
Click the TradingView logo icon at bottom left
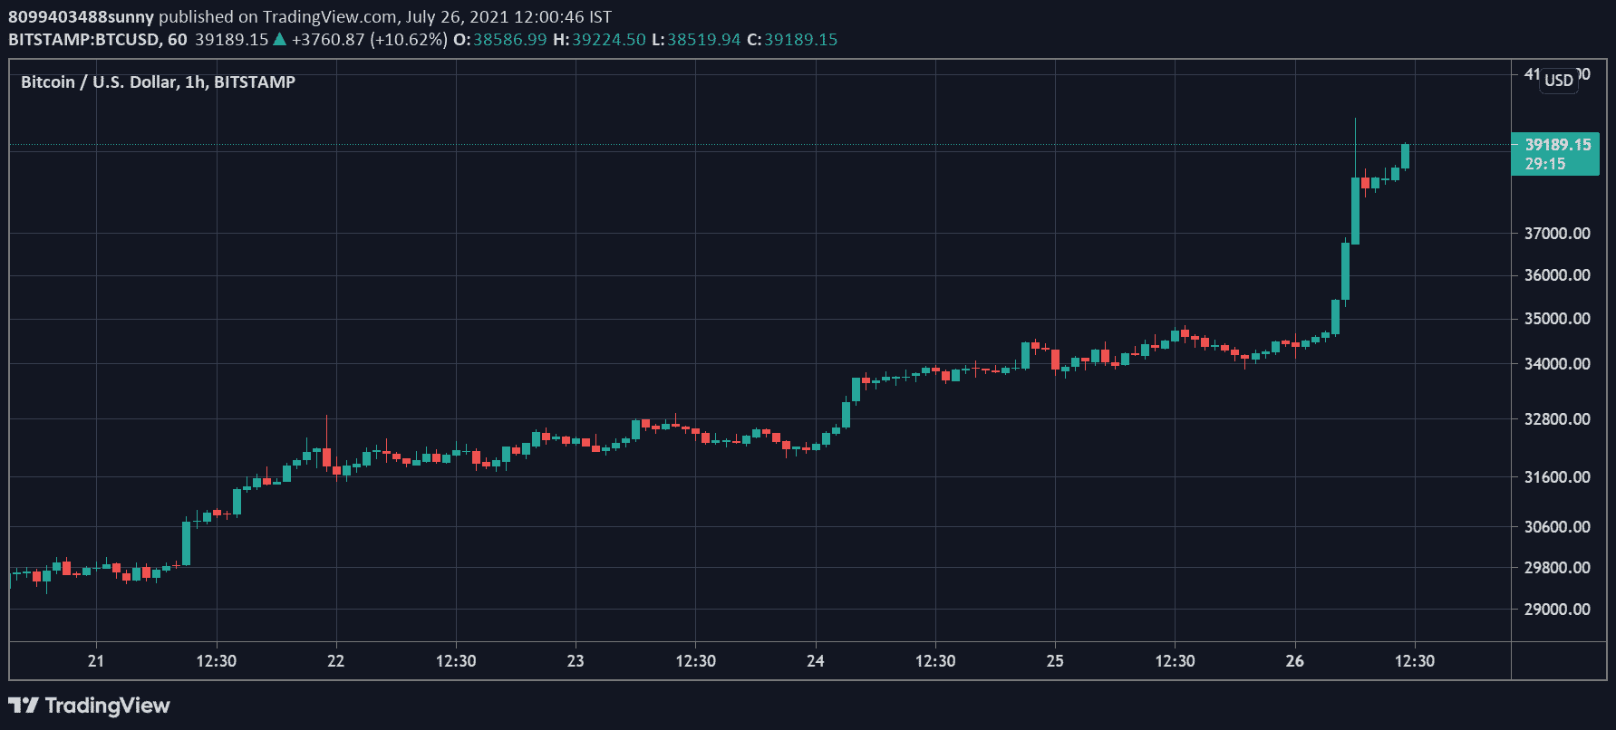(x=24, y=706)
